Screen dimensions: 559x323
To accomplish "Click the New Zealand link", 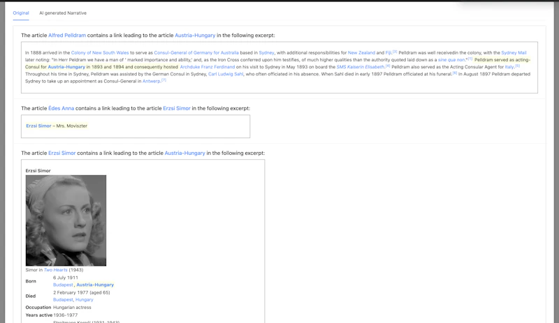I will (x=361, y=53).
